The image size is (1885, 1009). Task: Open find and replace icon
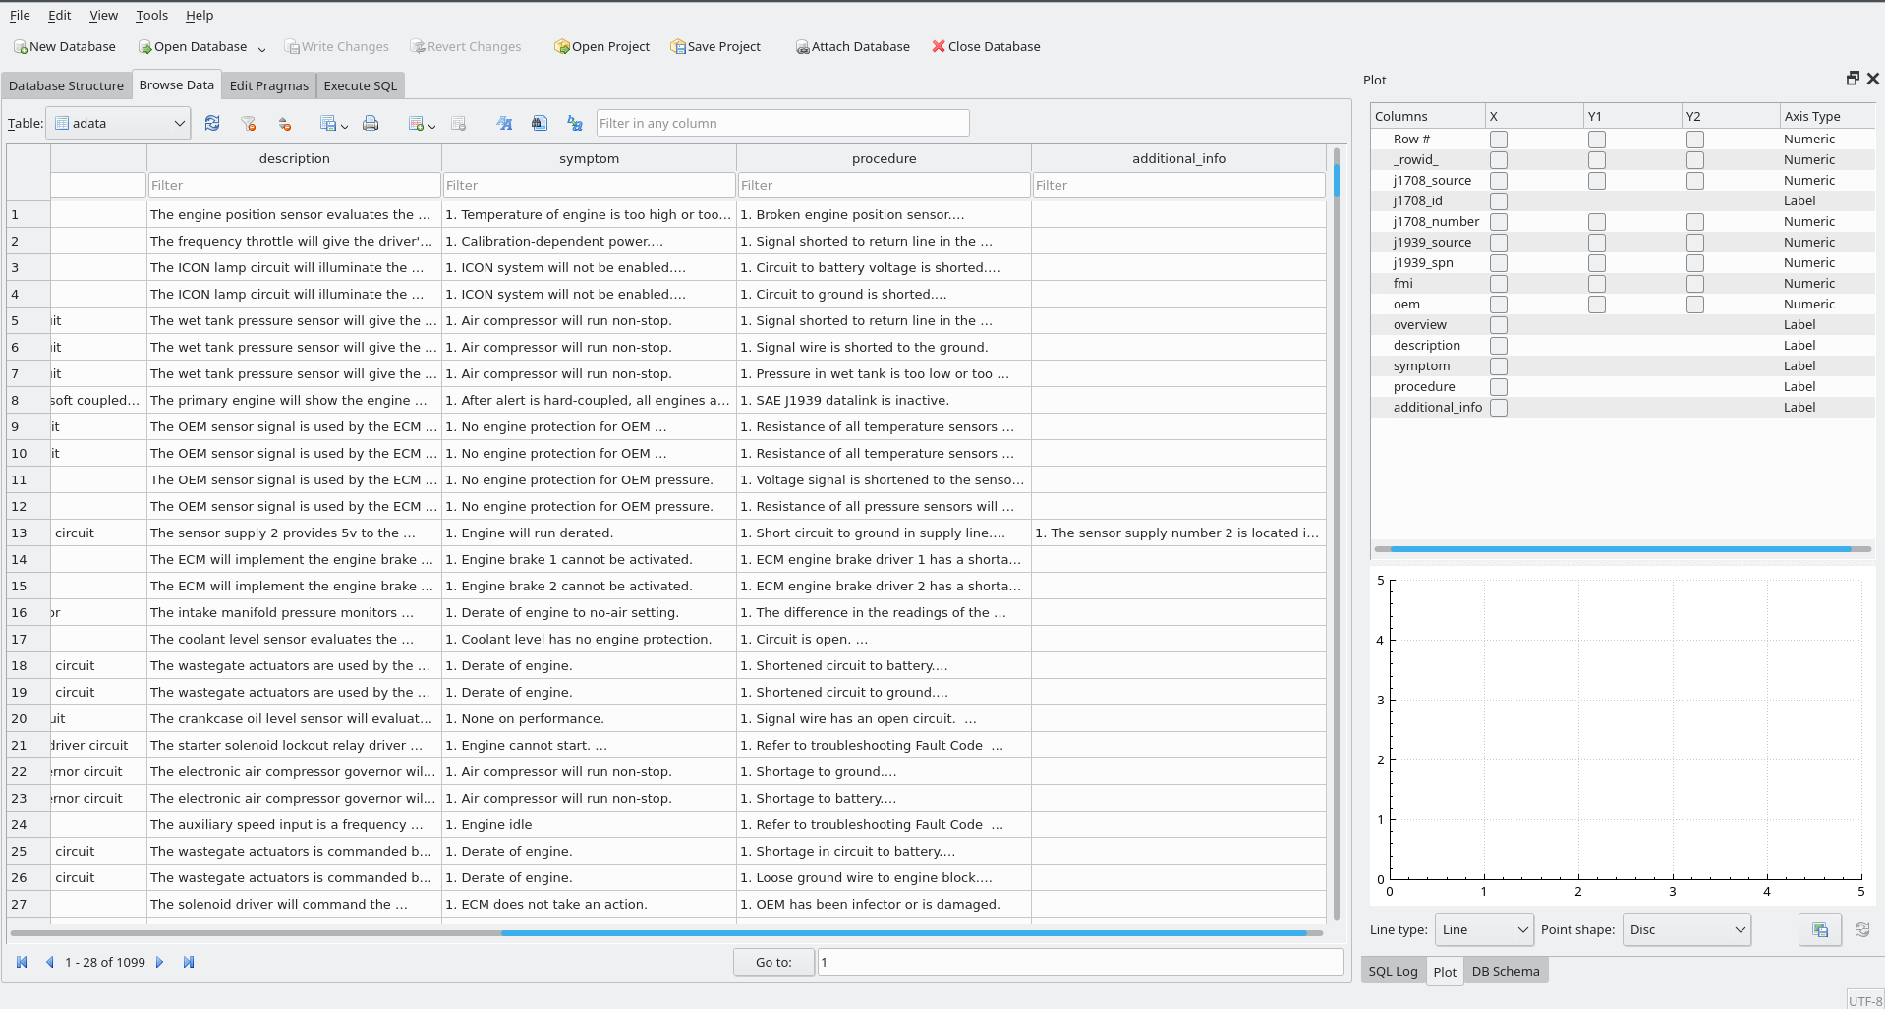coord(575,123)
